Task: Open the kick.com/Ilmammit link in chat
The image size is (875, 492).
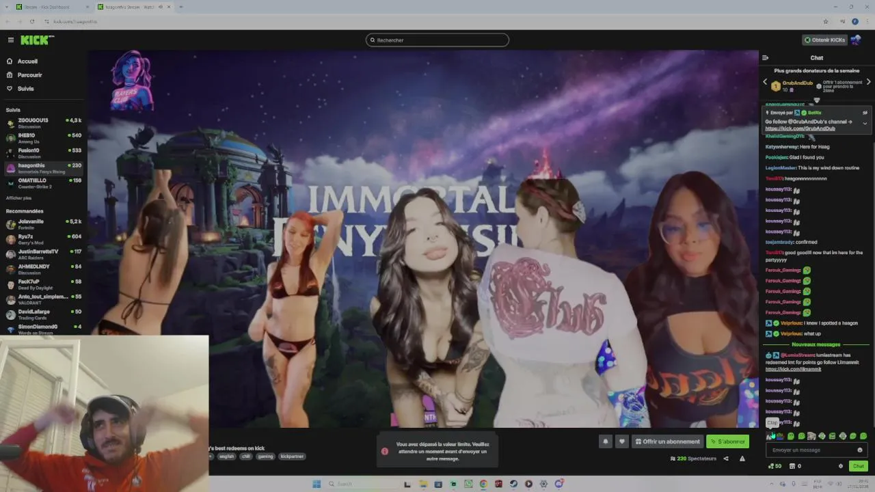Action: tap(793, 369)
